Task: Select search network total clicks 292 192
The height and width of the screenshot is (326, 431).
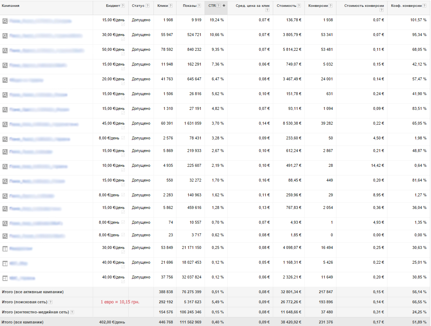Action: click(x=166, y=302)
